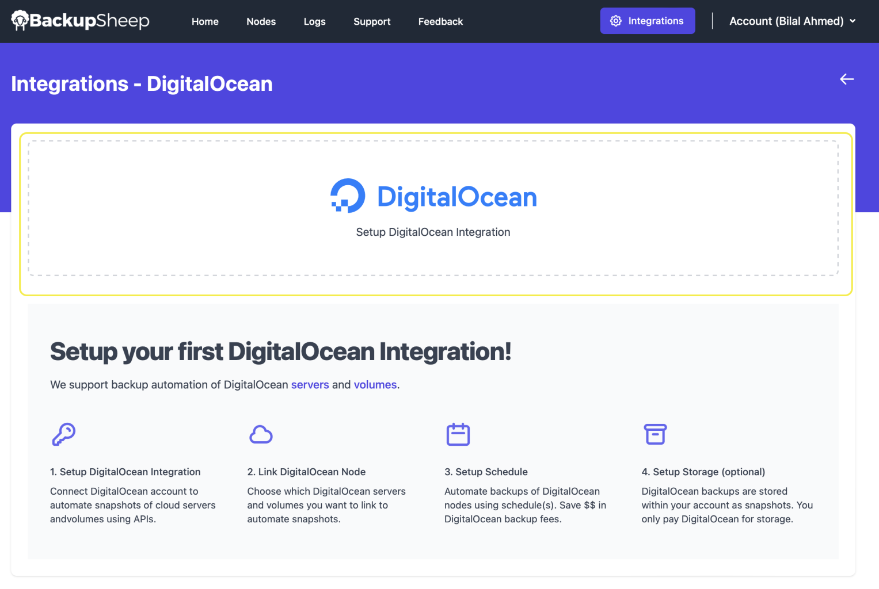Image resolution: width=879 pixels, height=589 pixels.
Task: Open the Feedback page
Action: click(x=440, y=21)
